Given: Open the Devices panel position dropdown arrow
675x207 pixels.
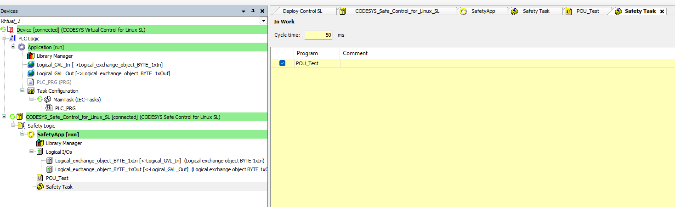Looking at the screenshot, I should pyautogui.click(x=244, y=11).
